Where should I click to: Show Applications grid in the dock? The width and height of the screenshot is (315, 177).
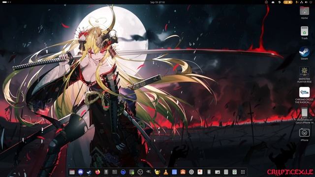coord(243,172)
